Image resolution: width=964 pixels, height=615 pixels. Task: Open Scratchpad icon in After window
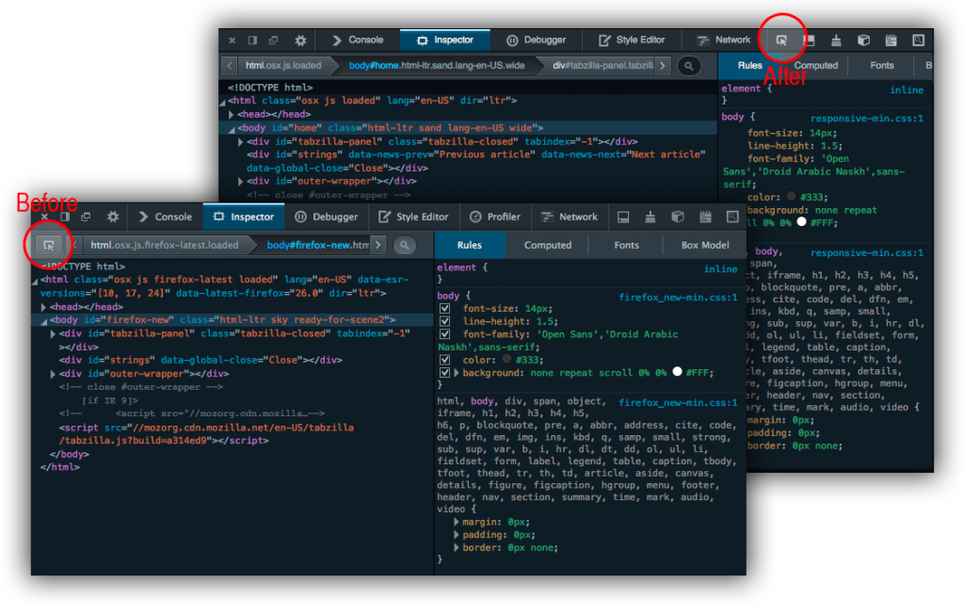tap(891, 40)
